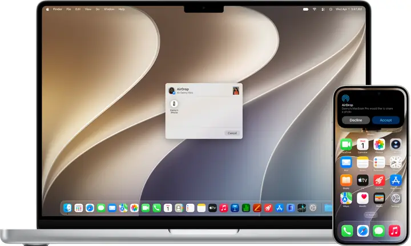Open Games on the iPhone home screen

[x=379, y=180]
